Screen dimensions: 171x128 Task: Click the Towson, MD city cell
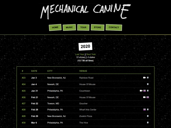coord(53,104)
